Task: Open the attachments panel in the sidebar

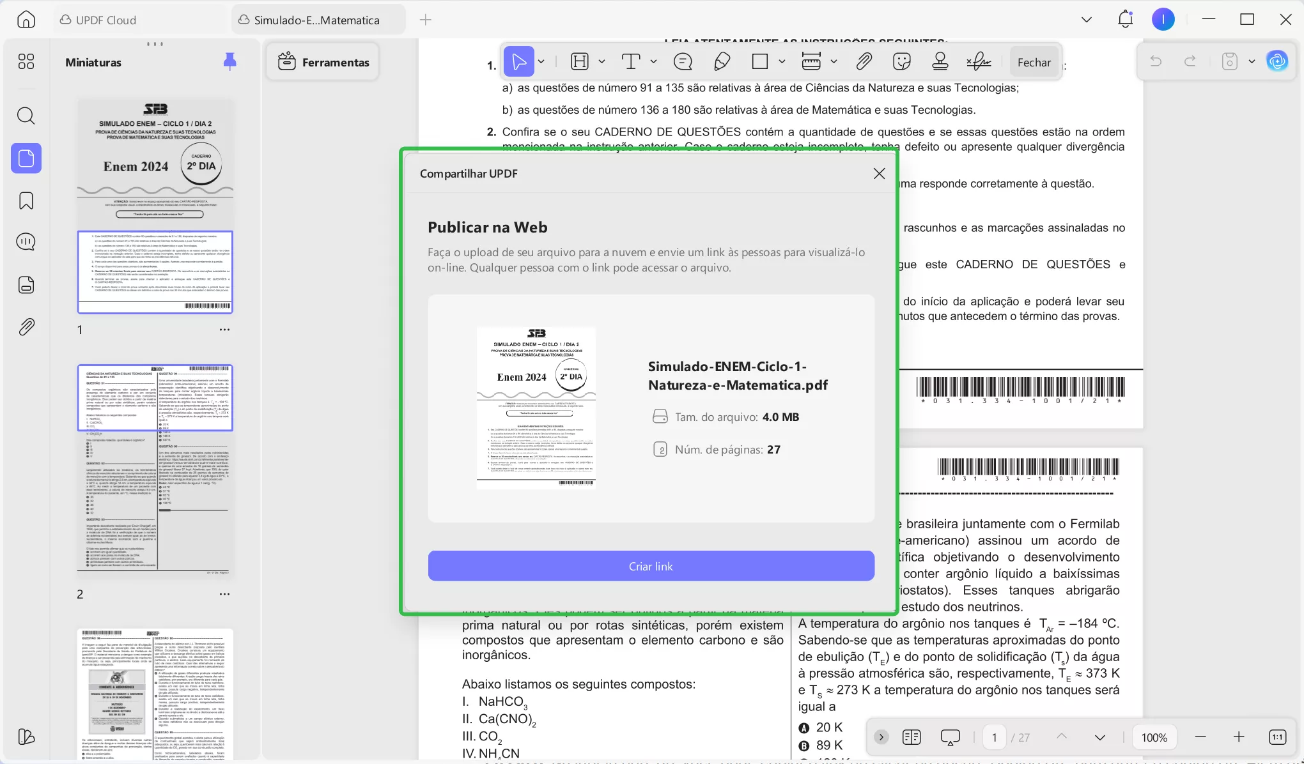Action: pyautogui.click(x=26, y=327)
